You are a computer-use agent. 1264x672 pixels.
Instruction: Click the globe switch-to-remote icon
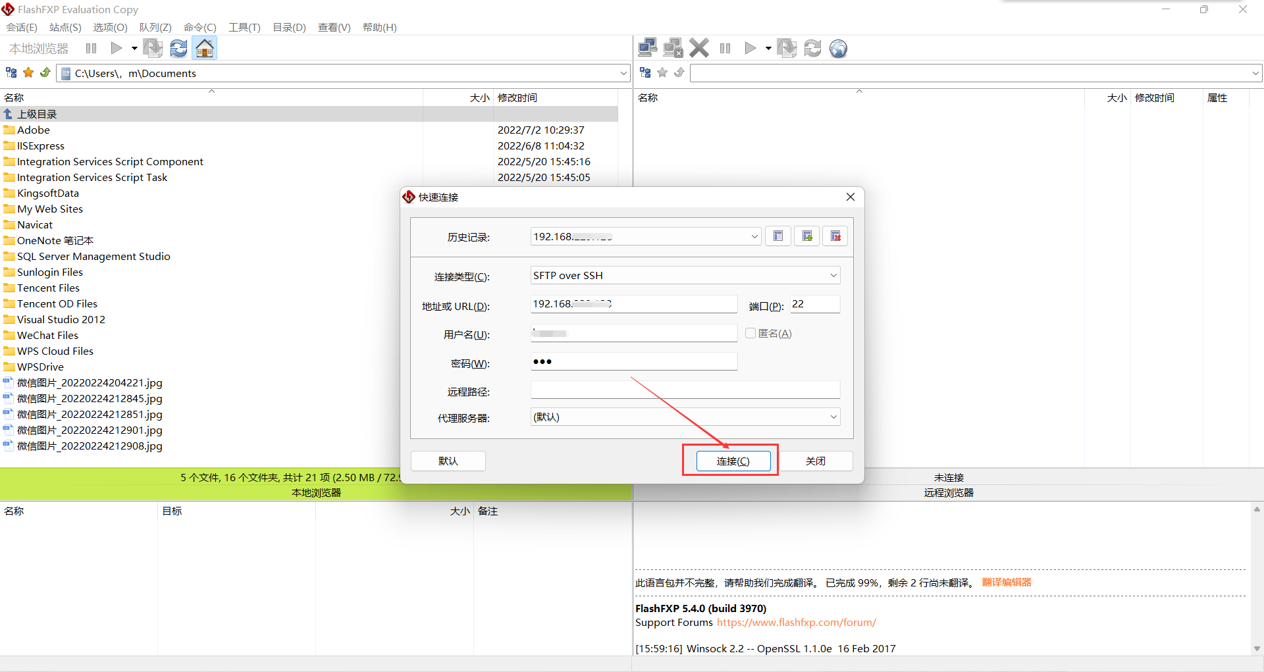838,48
